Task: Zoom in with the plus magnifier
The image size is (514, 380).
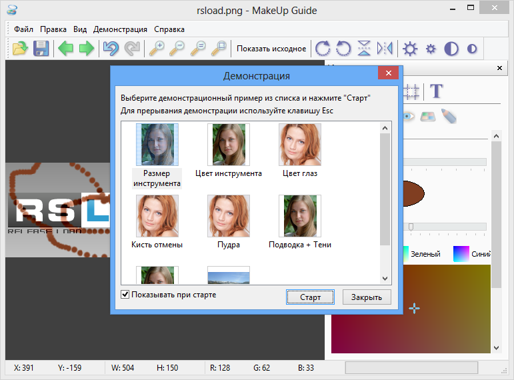Action: tap(157, 49)
